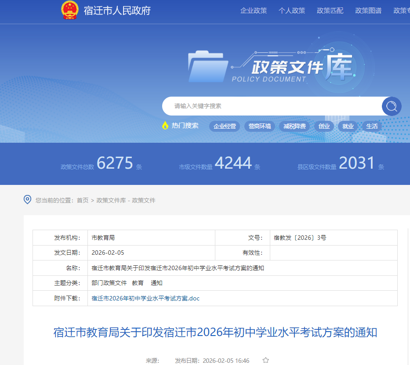Open the 企业政策 menu item
Screen dimensions: 410x365
point(254,11)
